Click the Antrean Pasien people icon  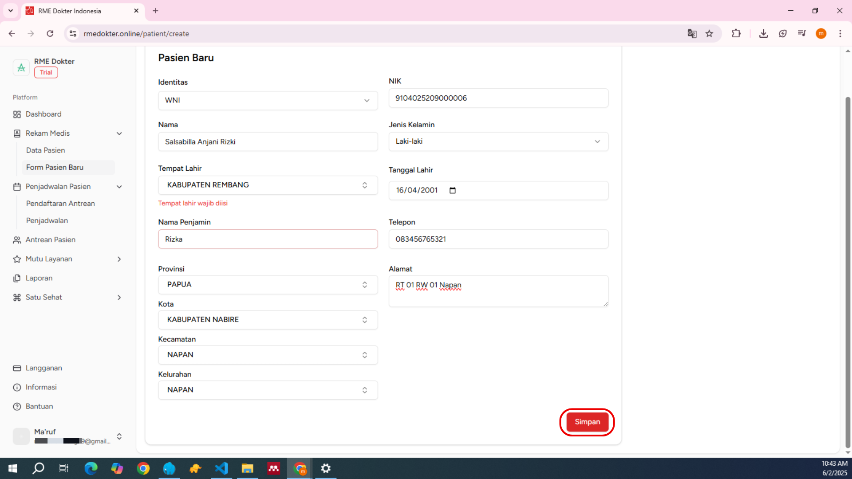pyautogui.click(x=17, y=240)
